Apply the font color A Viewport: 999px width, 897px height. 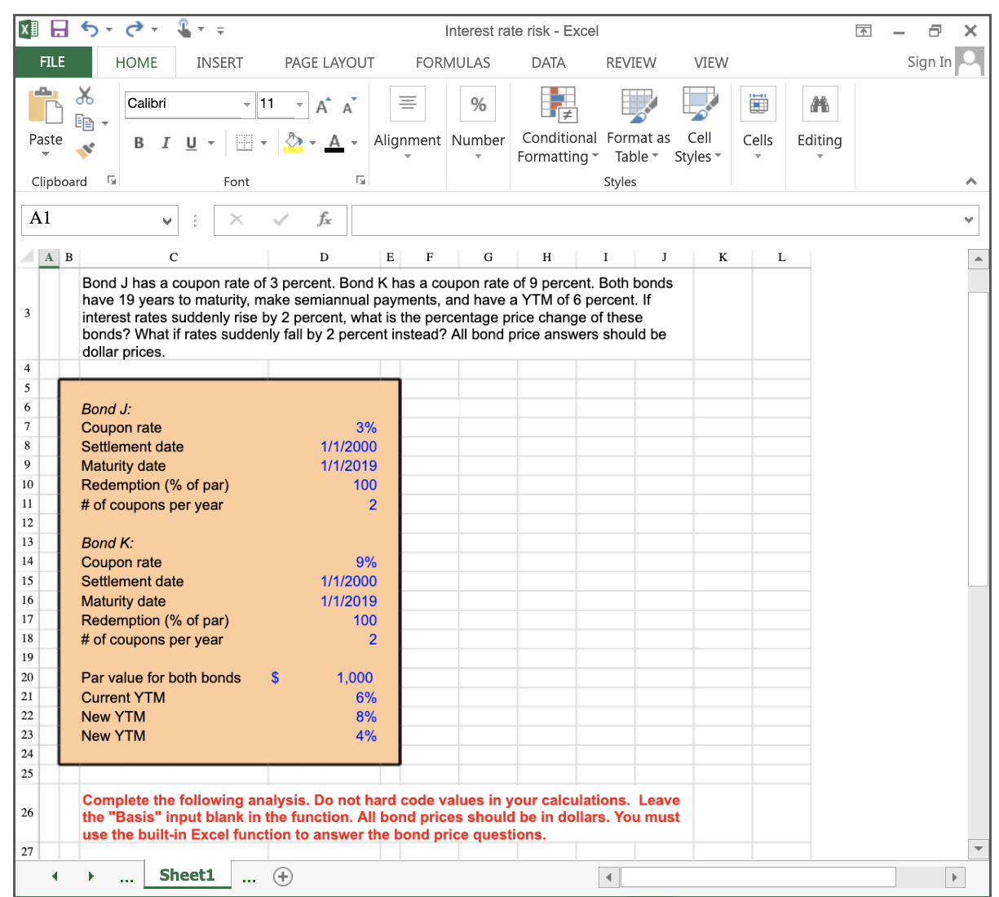334,143
